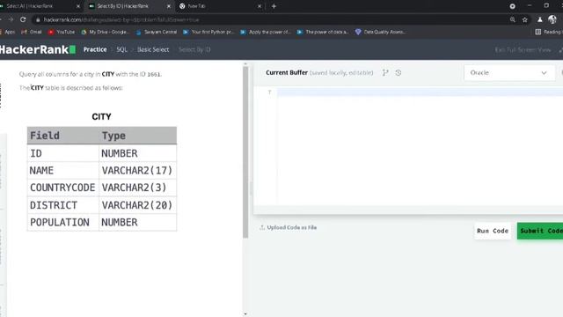
Task: Bookmark this page with the star icon
Action: point(524,19)
